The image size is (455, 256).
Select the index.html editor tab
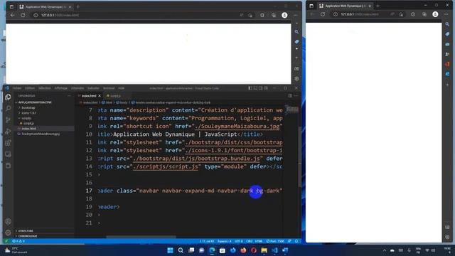click(x=89, y=96)
